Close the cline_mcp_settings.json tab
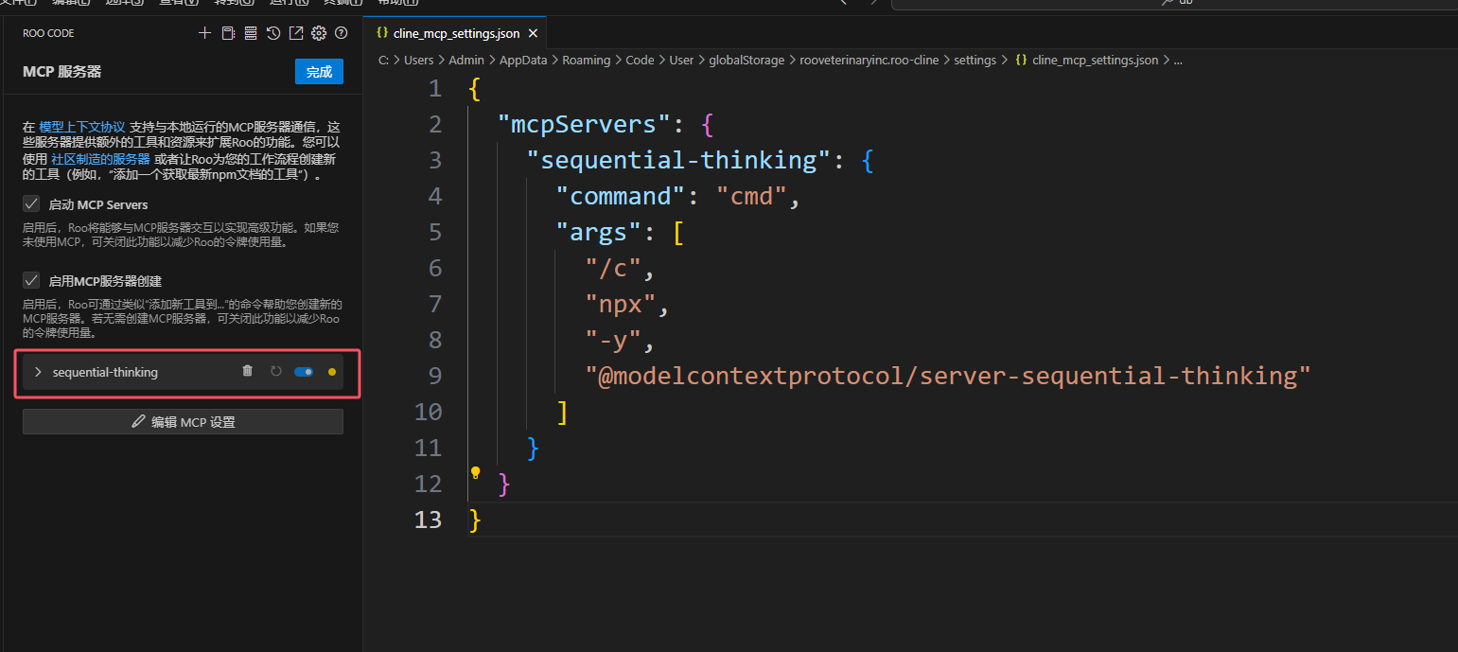 (x=533, y=33)
